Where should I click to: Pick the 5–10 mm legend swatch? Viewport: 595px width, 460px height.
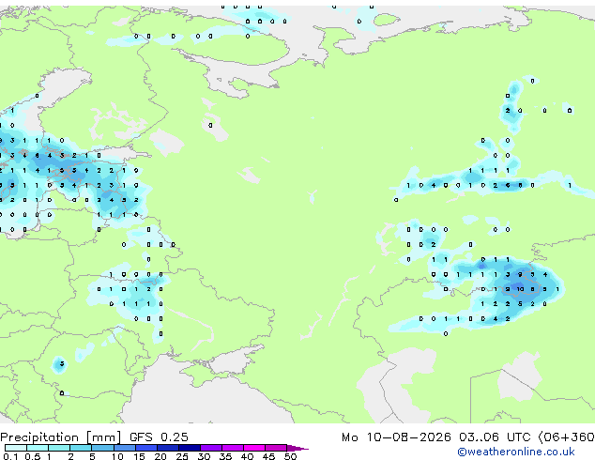[x=102, y=448]
